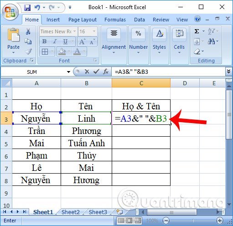Toggle Italic formatting
This screenshot has height=226, width=233.
[x=55, y=41]
